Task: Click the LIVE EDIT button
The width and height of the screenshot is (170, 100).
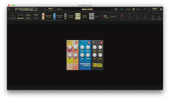Action: point(113,16)
